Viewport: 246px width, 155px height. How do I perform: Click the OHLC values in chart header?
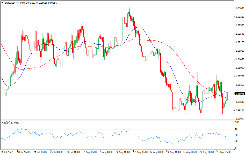point(40,3)
